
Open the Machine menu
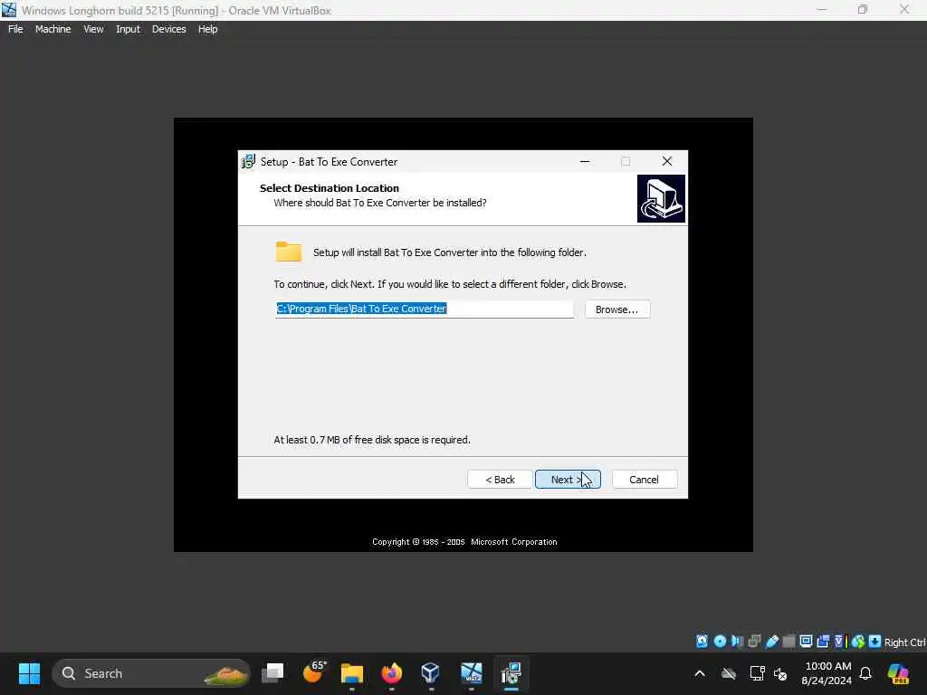click(53, 29)
